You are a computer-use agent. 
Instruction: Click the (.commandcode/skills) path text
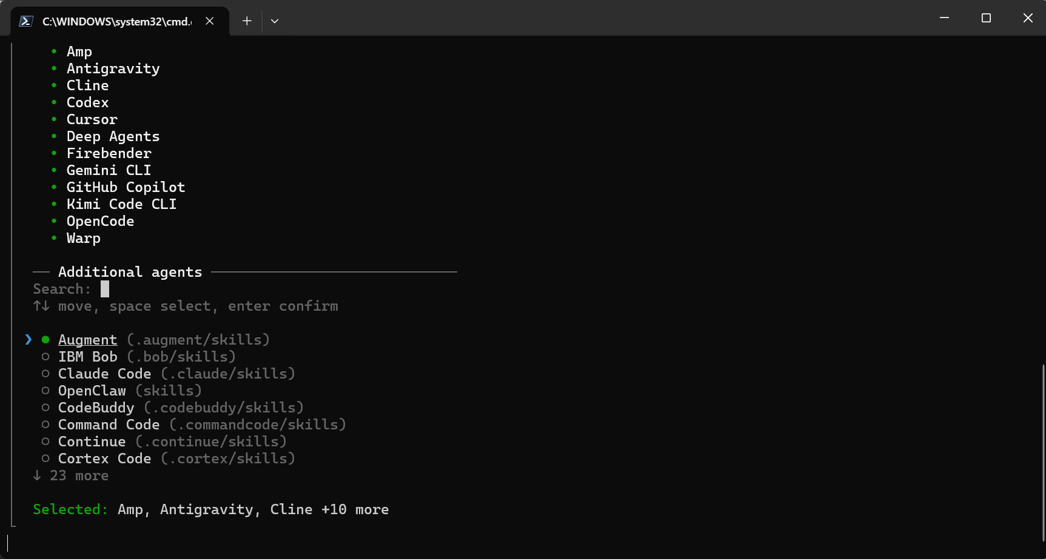coord(258,425)
